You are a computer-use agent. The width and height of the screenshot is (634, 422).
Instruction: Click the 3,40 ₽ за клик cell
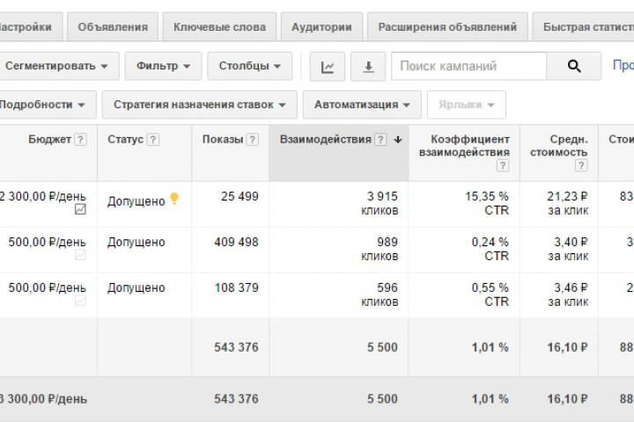tap(568, 249)
